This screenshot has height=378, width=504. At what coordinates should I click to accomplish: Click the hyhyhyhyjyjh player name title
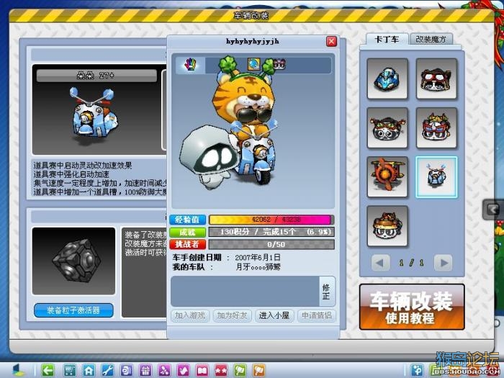(x=253, y=41)
